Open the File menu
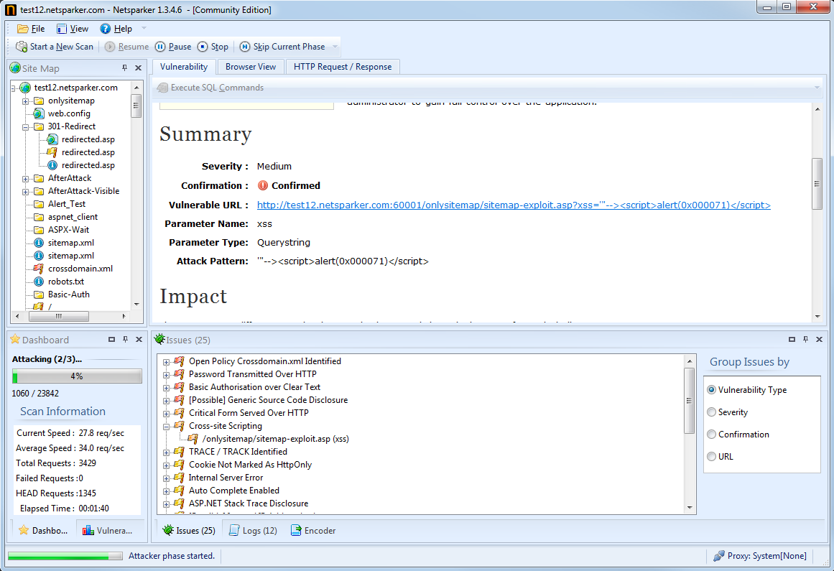 coord(31,29)
